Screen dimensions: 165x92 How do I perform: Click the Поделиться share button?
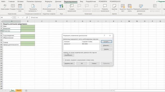(x=160, y=2)
